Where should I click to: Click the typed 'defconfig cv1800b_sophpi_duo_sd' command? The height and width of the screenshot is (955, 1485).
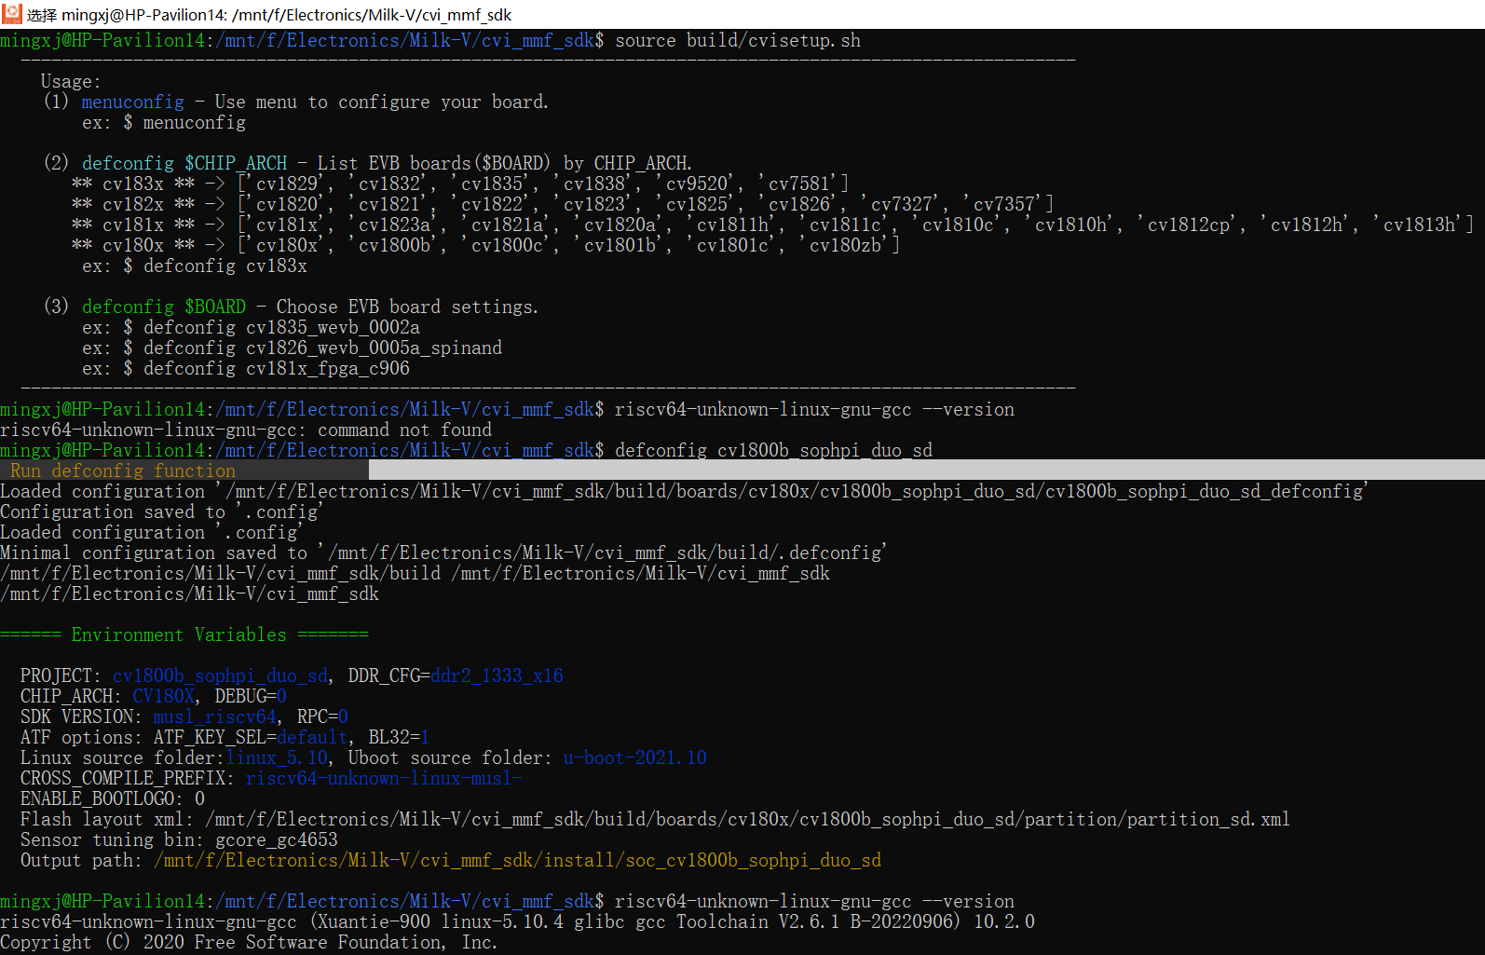(x=773, y=451)
